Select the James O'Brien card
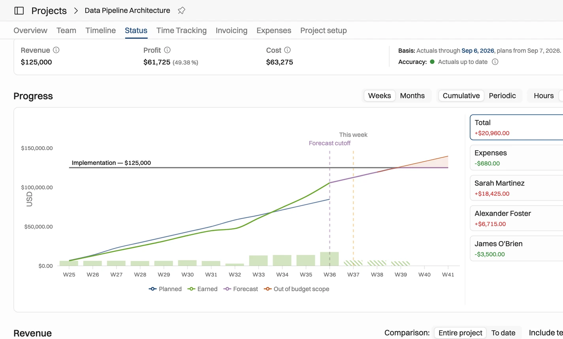 click(x=516, y=249)
